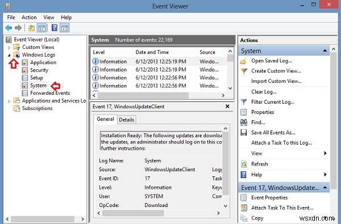This screenshot has width=341, height=224.
Task: Click the green Refresh icon
Action: (244, 164)
